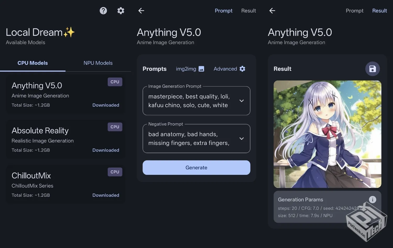Image resolution: width=393 pixels, height=248 pixels.
Task: Click back arrow on the Prompt screen
Action: coord(141,11)
